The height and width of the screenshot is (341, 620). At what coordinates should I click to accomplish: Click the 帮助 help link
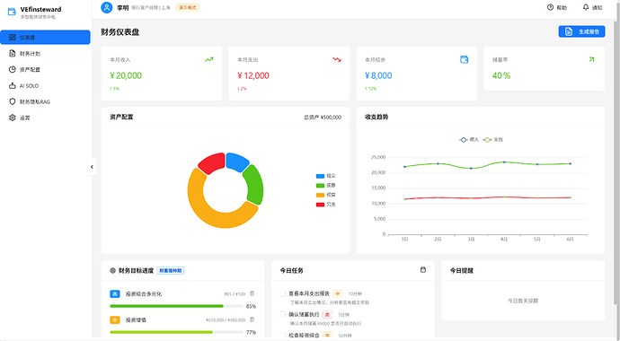(x=557, y=7)
